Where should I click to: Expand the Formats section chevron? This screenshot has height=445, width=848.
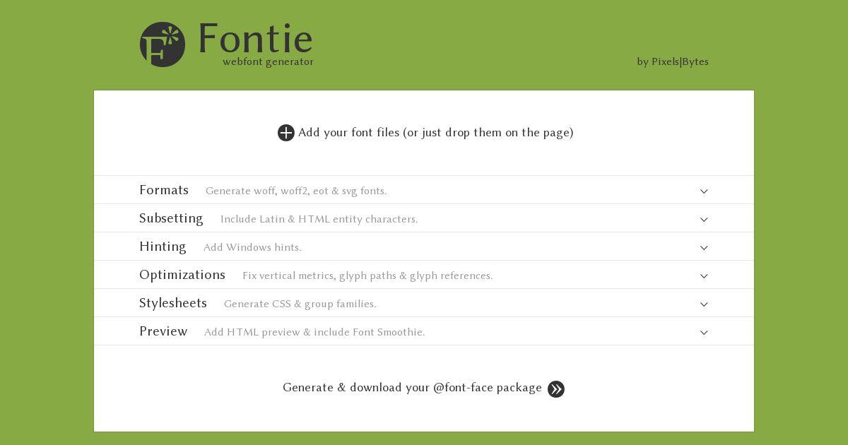704,191
